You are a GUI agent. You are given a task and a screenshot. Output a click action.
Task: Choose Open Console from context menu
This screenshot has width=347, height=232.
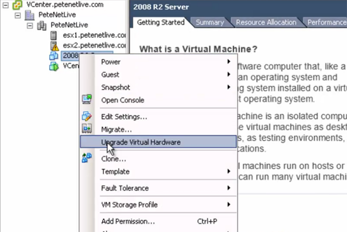pyautogui.click(x=158, y=100)
